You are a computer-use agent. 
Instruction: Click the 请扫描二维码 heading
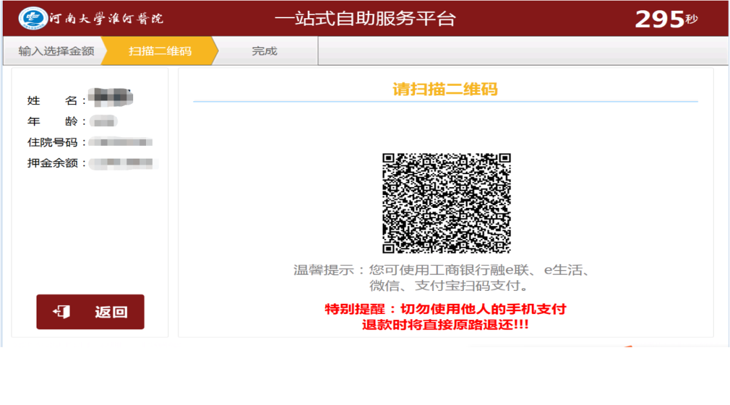pos(445,89)
